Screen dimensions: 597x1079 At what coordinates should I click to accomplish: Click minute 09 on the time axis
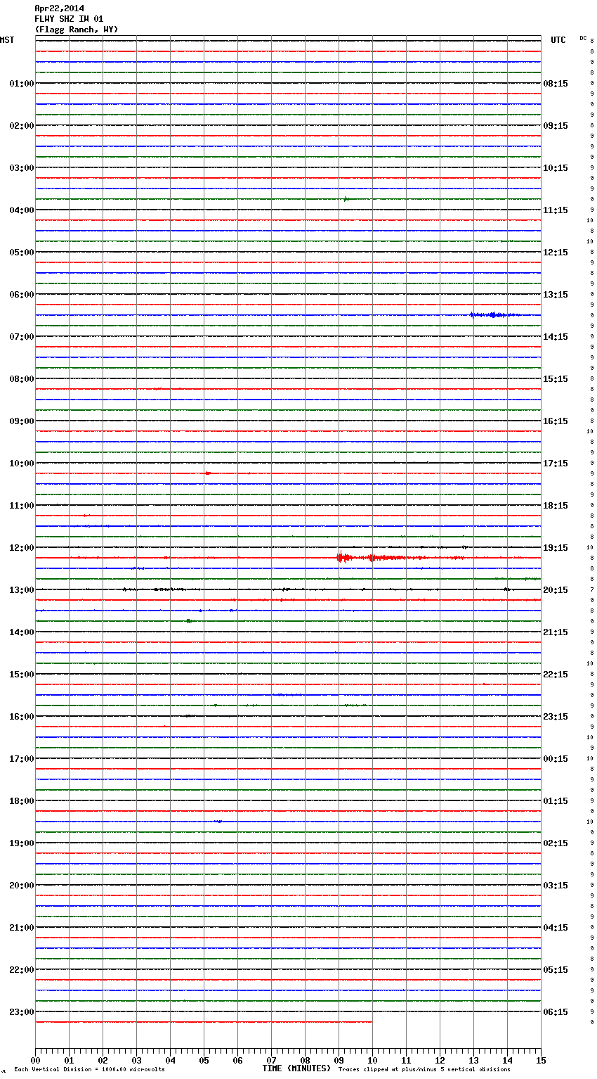tap(339, 1060)
